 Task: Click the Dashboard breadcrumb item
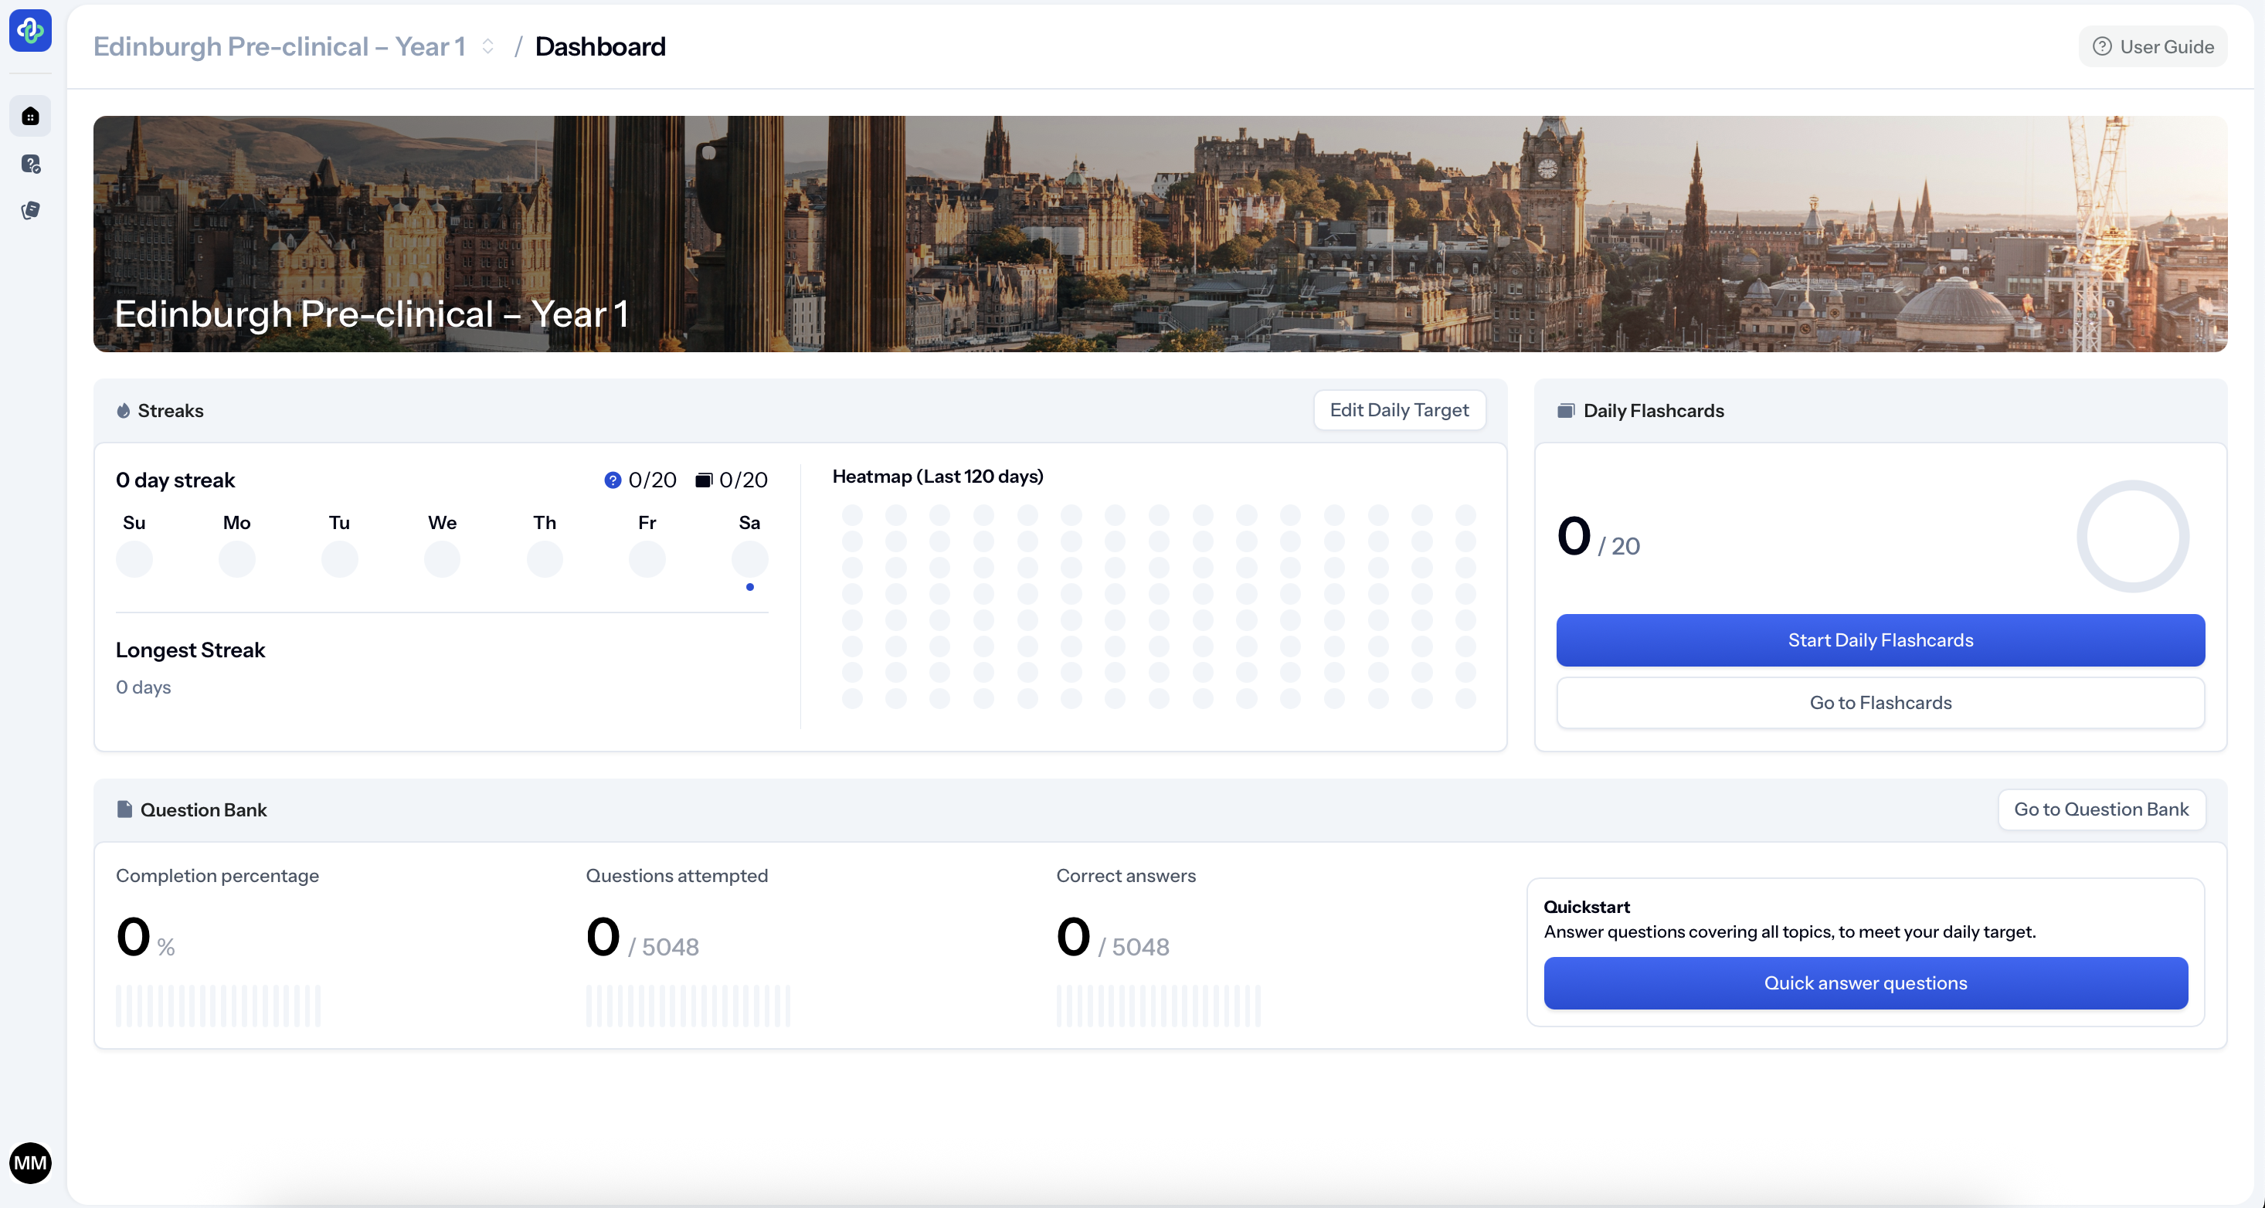coord(599,46)
